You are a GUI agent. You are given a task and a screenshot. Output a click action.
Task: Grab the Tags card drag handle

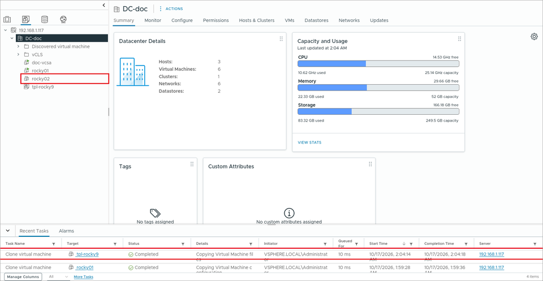point(192,164)
